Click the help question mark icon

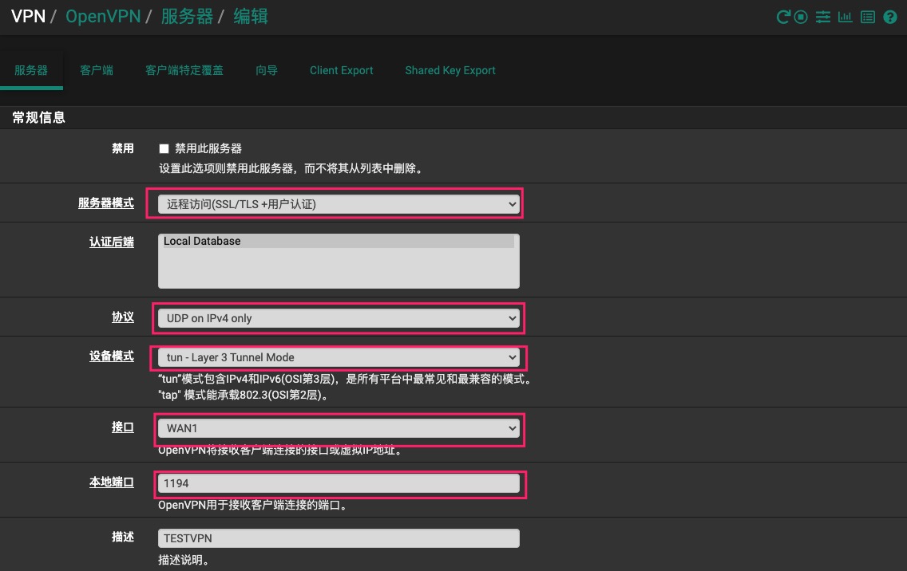pyautogui.click(x=890, y=17)
